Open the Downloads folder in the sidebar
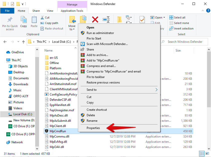The width and height of the screenshot is (211, 157). [x=18, y=84]
